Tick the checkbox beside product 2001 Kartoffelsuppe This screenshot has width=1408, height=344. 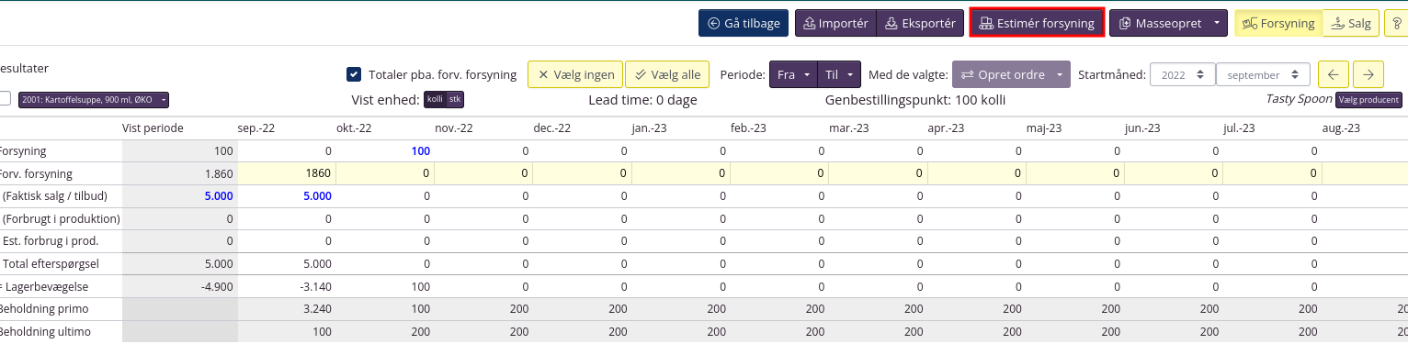(5, 99)
